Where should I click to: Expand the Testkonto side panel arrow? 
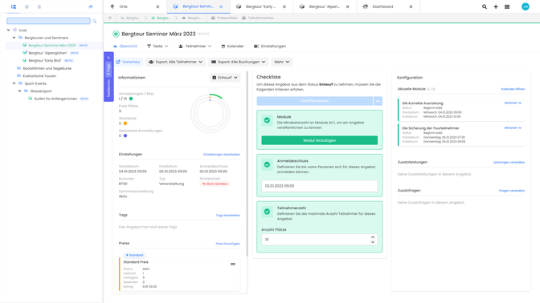coord(108,58)
